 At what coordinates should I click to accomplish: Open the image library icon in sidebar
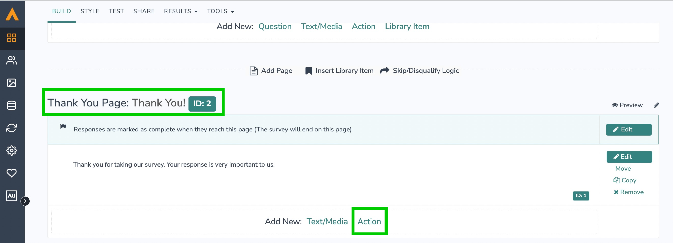tap(12, 83)
